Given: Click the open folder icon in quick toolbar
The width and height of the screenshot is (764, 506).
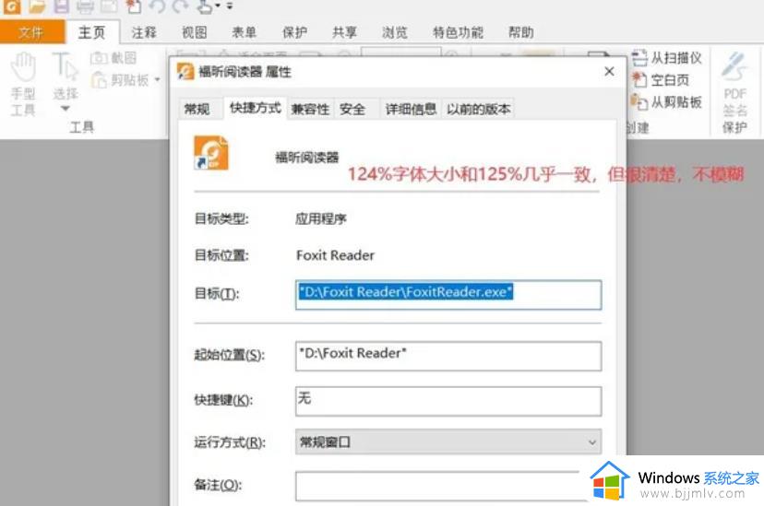Looking at the screenshot, I should tap(37, 6).
